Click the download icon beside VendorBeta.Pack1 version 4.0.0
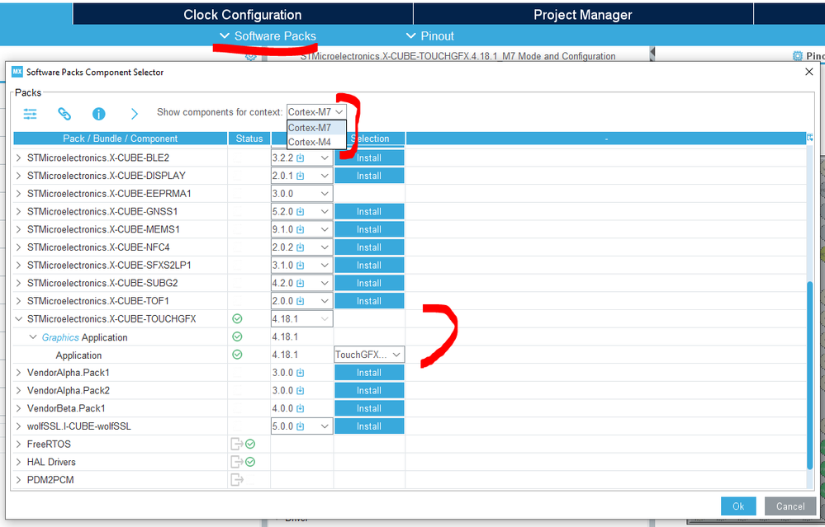 301,408
